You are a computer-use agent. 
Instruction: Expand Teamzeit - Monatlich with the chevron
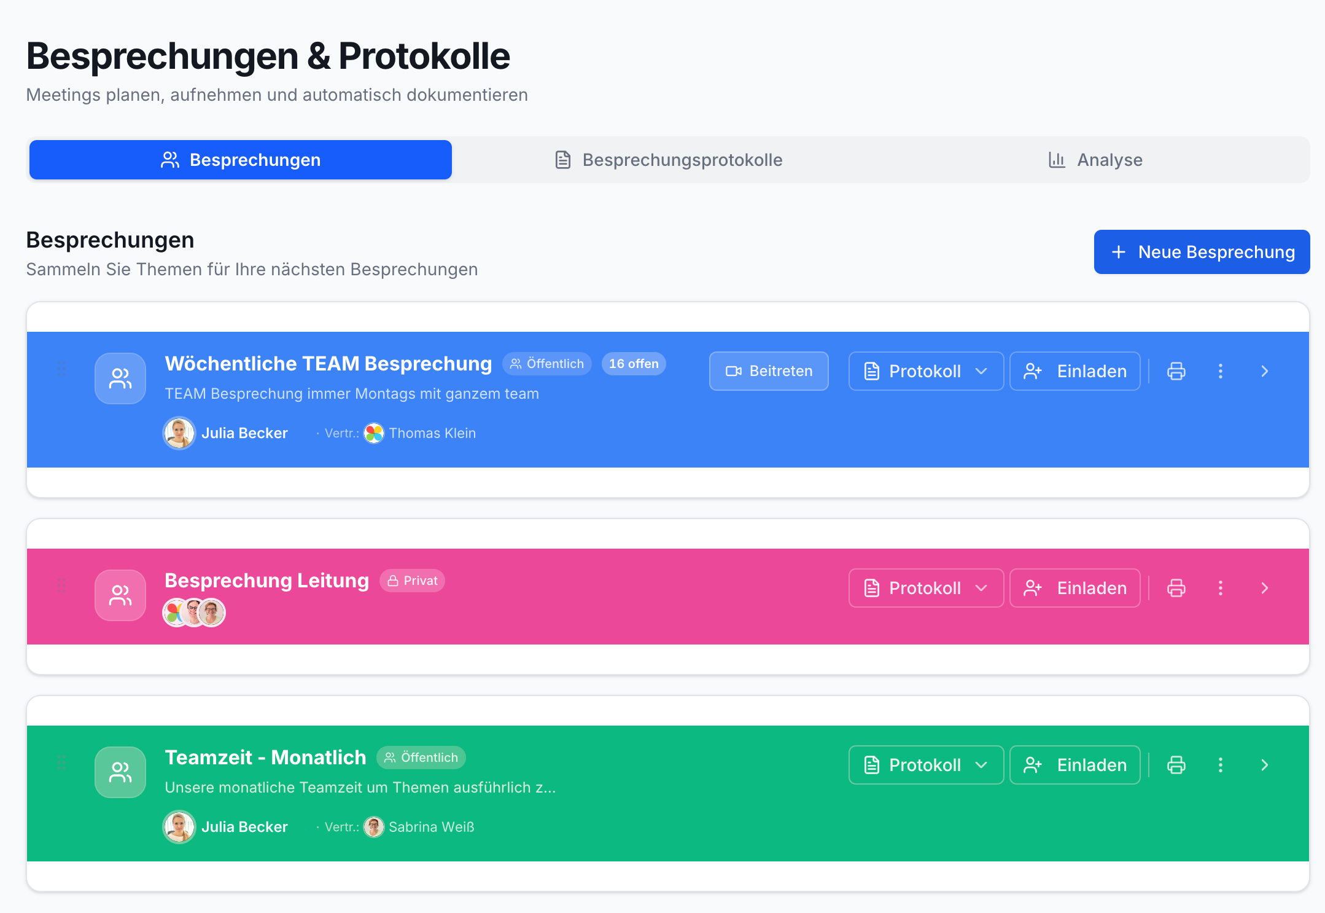point(1265,765)
